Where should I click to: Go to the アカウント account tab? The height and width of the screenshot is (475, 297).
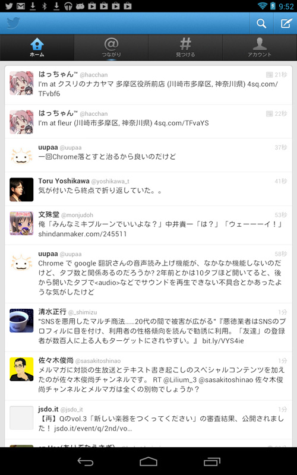260,47
